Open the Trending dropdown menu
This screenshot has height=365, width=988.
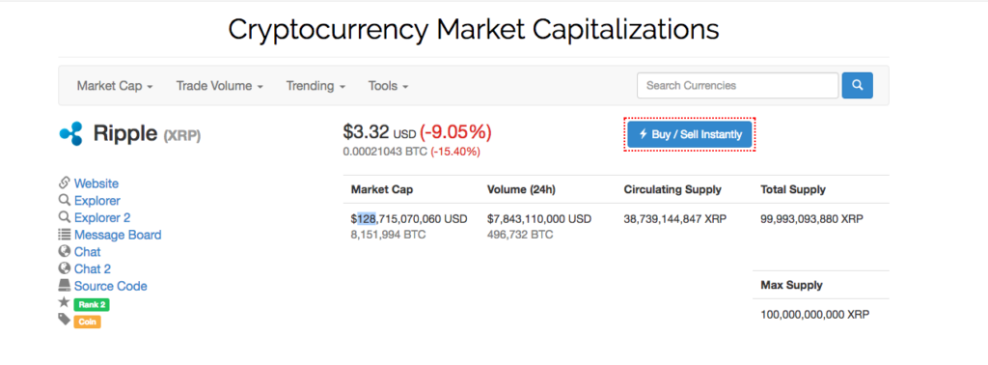[x=316, y=86]
